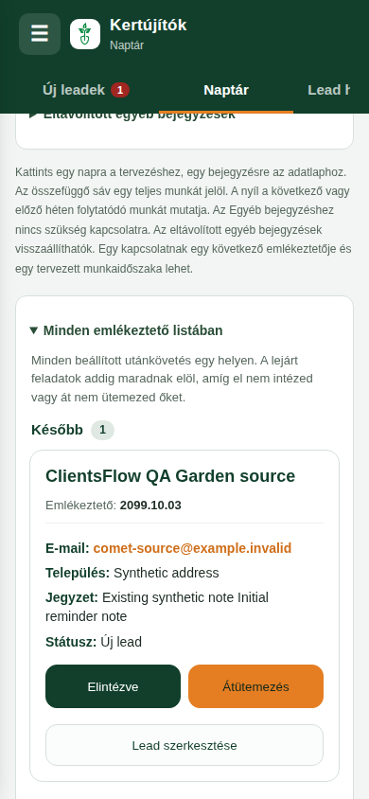Open the hamburger navigation menu

(x=40, y=34)
